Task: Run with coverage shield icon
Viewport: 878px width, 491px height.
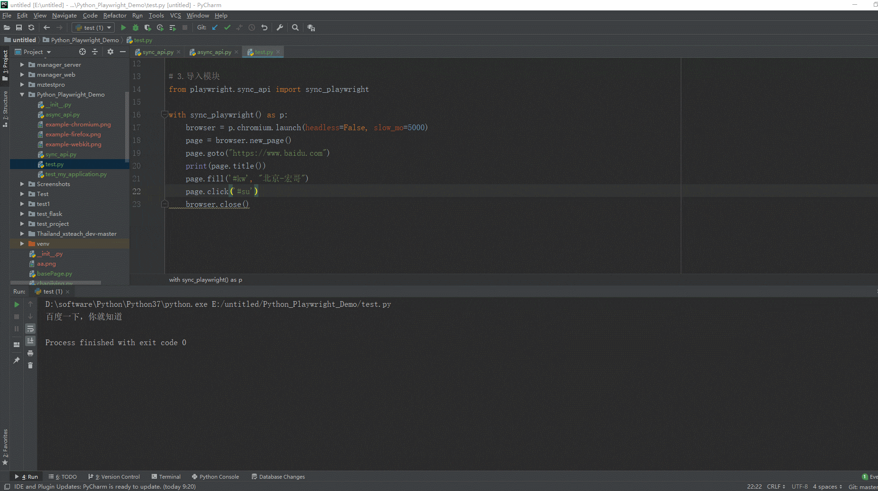Action: tap(148, 27)
